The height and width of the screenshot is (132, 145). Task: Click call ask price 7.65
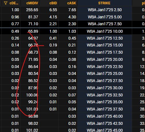(x=72, y=10)
